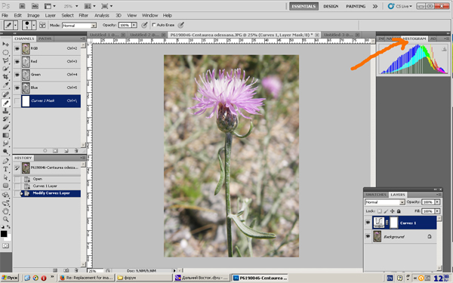Screen dimensions: 453x283
Task: Hide the Red channel
Action: (17, 62)
